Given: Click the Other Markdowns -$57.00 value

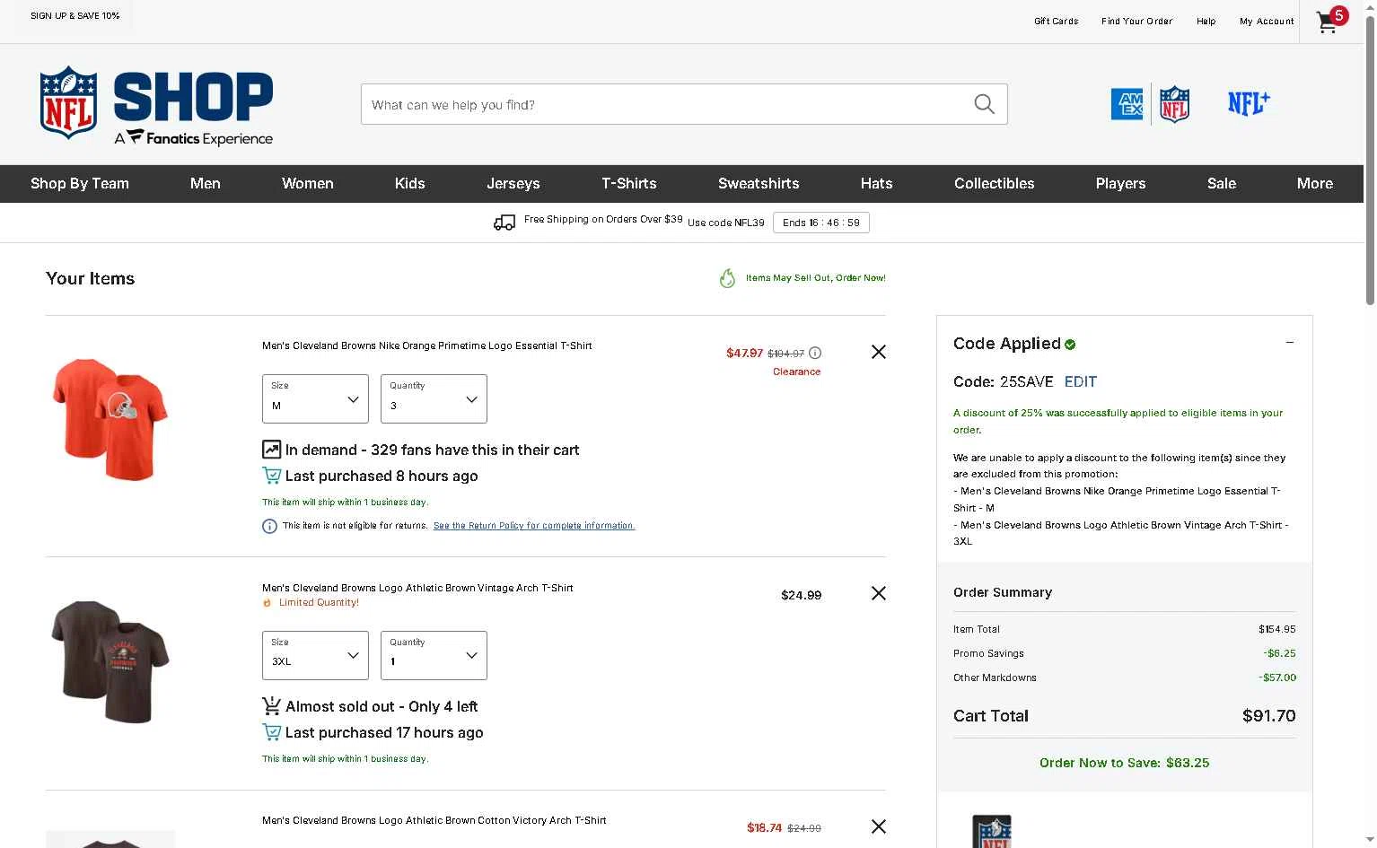Looking at the screenshot, I should [1277, 678].
